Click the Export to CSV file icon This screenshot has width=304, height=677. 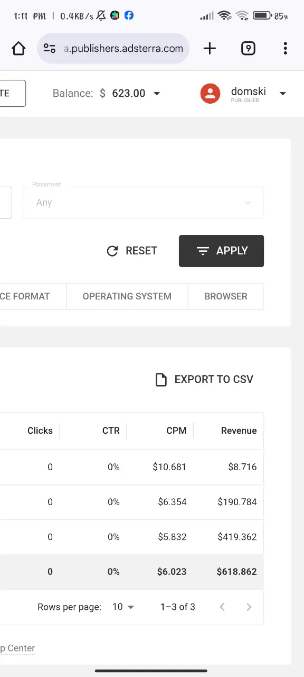161,379
